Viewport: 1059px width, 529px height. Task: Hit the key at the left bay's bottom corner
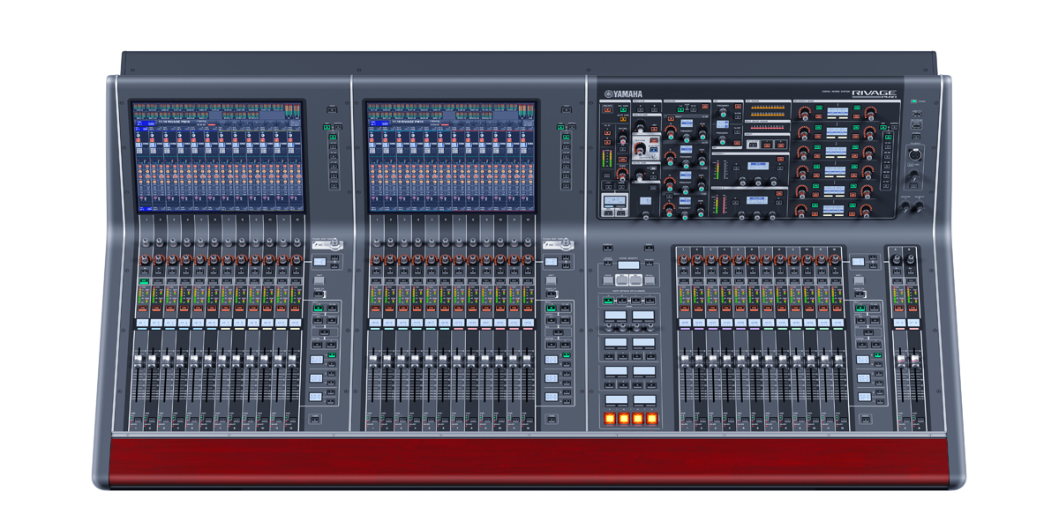pyautogui.click(x=315, y=419)
